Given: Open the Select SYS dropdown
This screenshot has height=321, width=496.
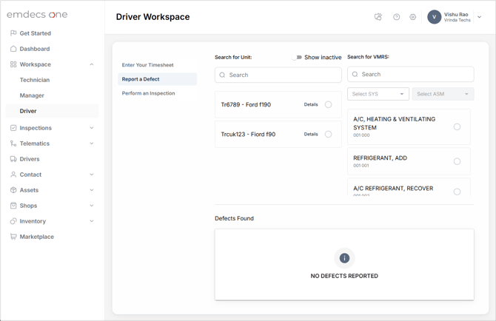Looking at the screenshot, I should coord(378,94).
